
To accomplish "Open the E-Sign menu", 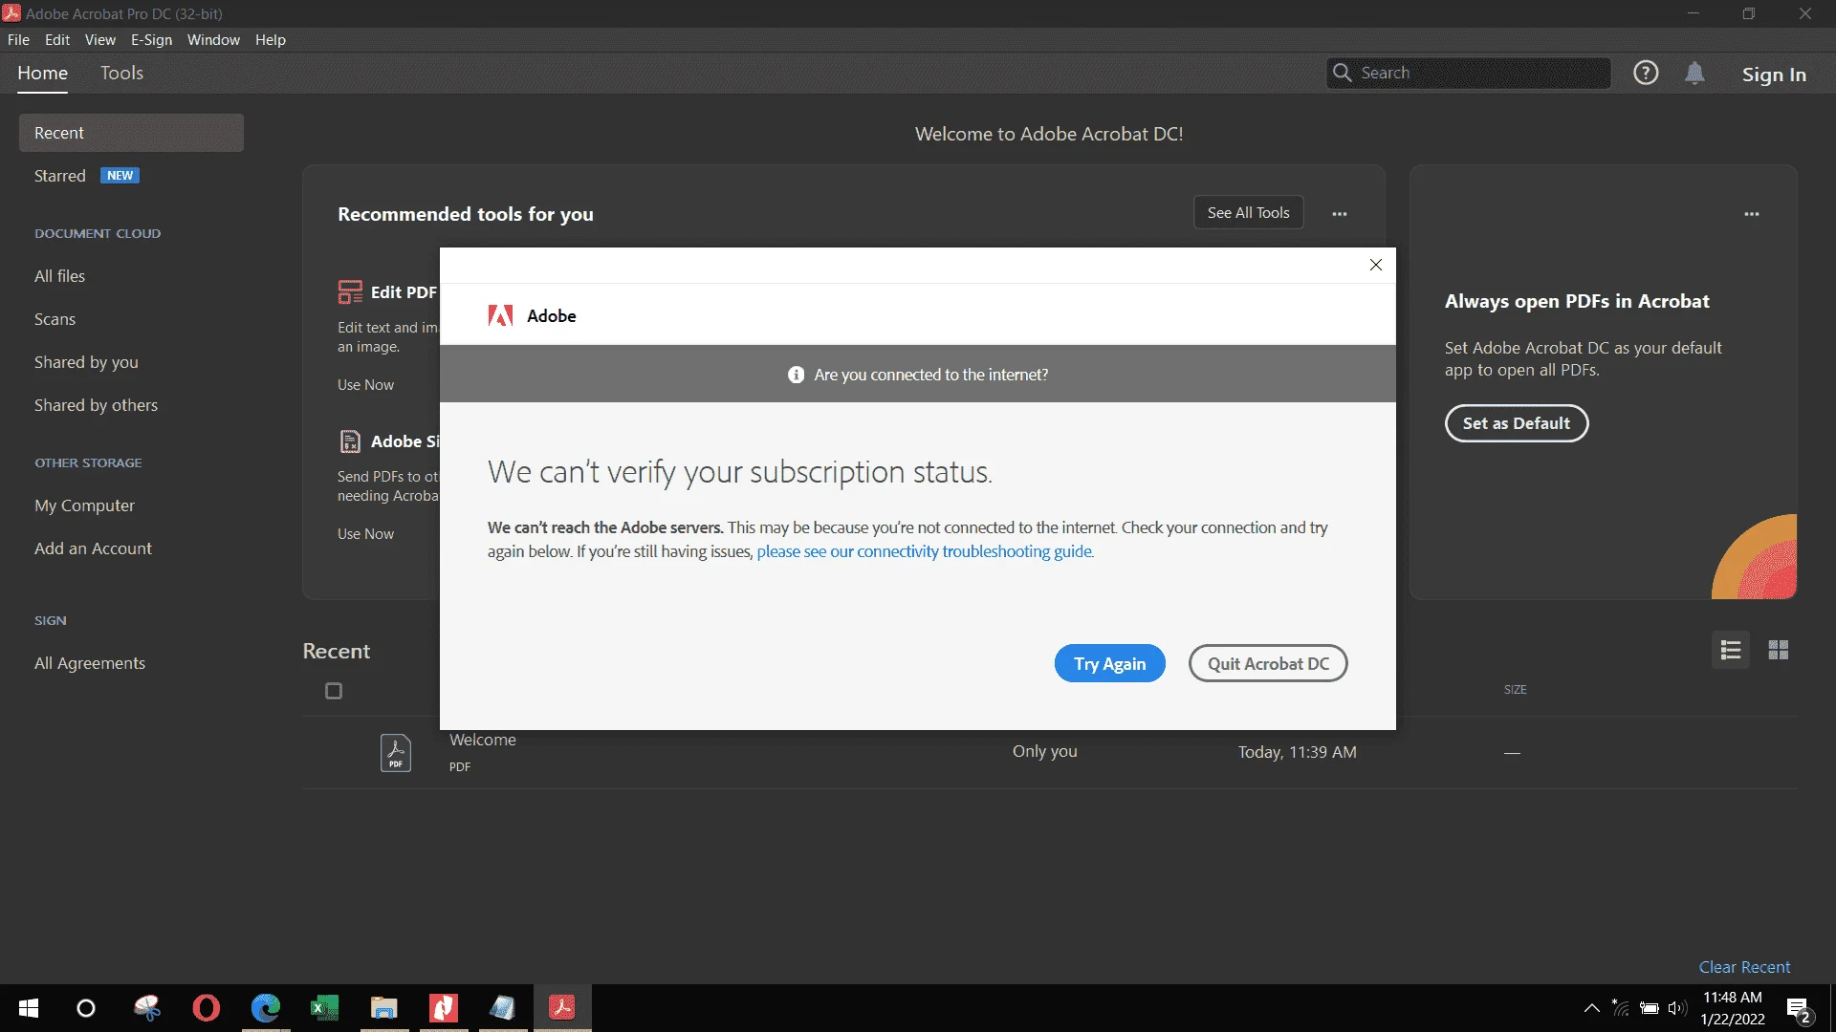I will click(151, 40).
